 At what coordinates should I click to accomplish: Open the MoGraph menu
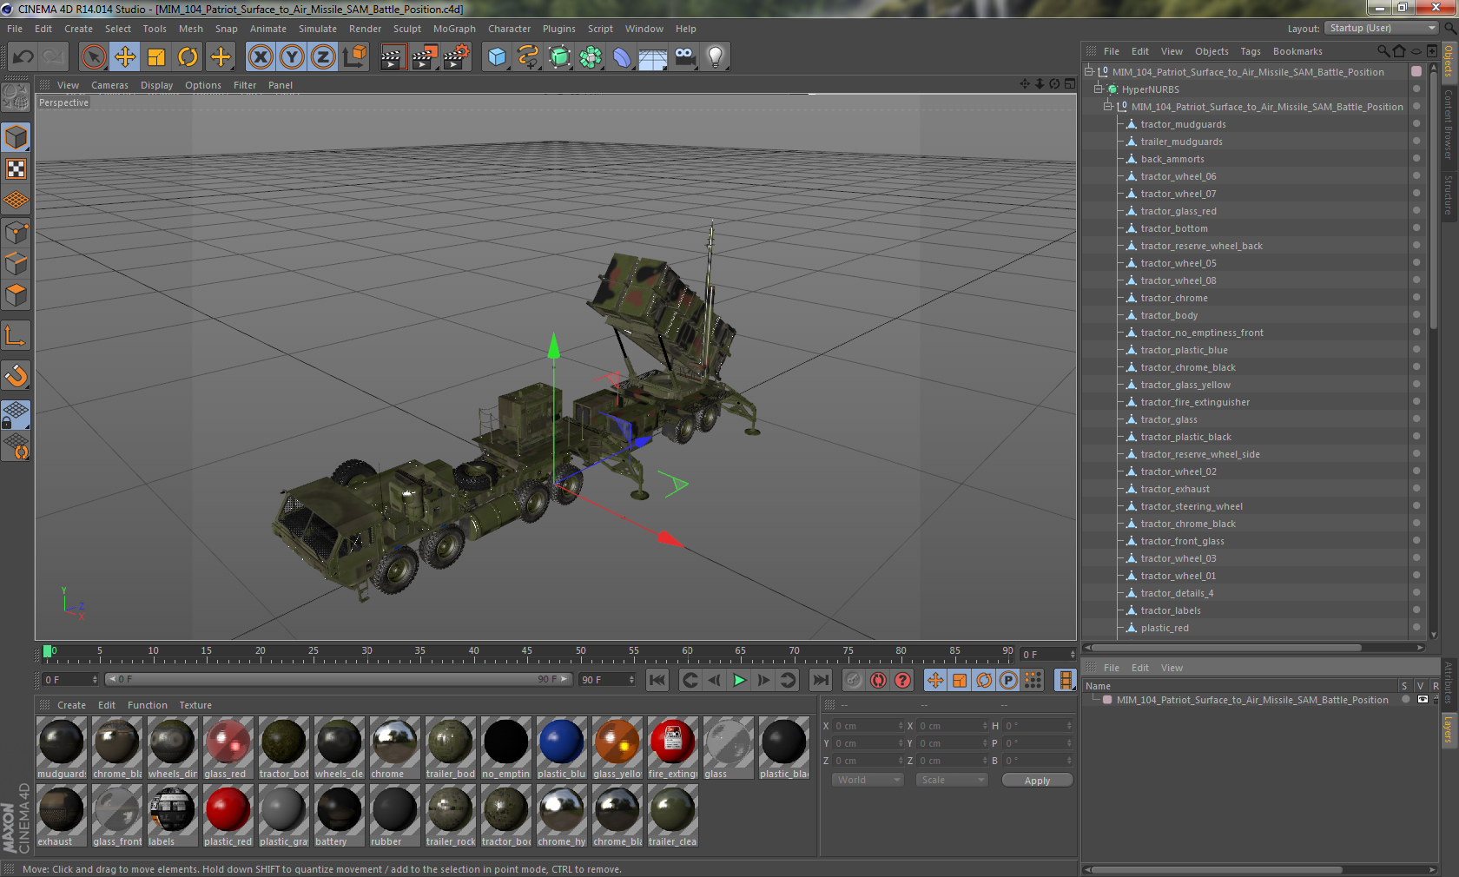(x=454, y=29)
